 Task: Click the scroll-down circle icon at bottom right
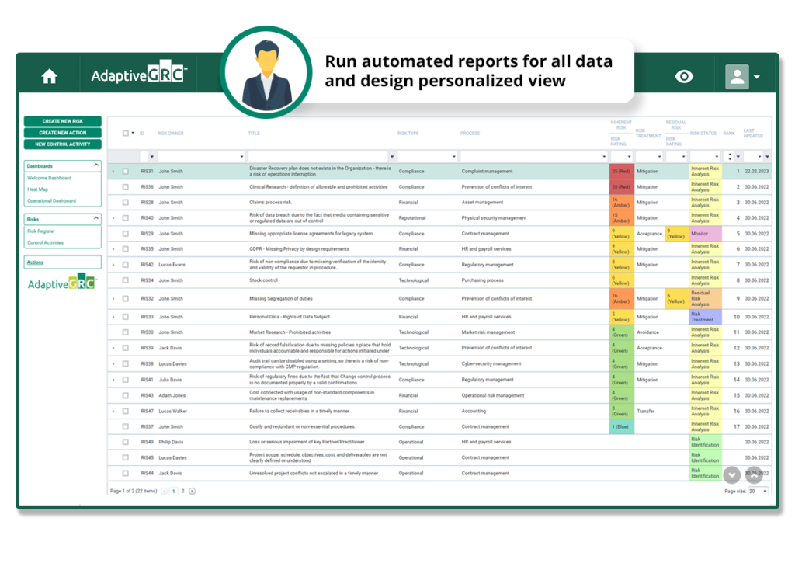(731, 474)
